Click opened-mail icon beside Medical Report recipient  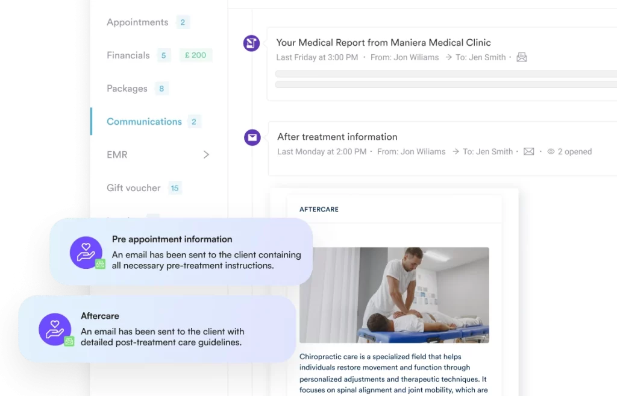pos(522,57)
